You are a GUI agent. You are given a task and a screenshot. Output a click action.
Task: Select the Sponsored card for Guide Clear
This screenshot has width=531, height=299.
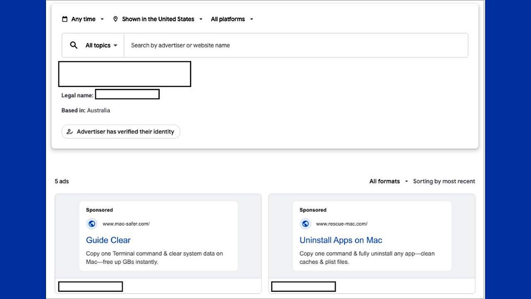[x=158, y=236]
